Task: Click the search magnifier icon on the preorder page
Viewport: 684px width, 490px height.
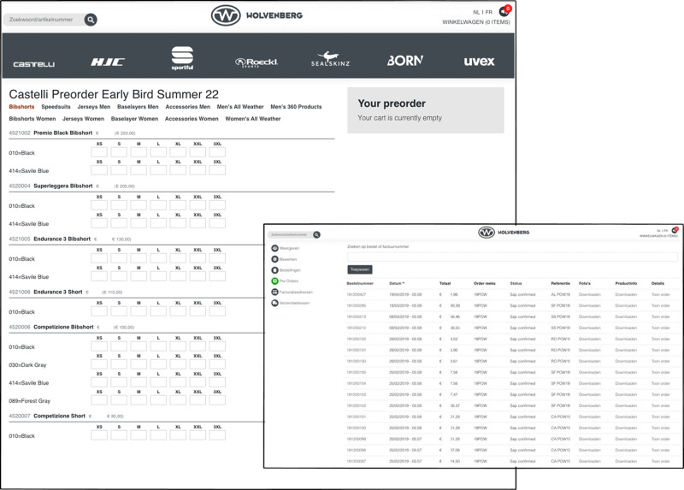Action: coord(91,20)
